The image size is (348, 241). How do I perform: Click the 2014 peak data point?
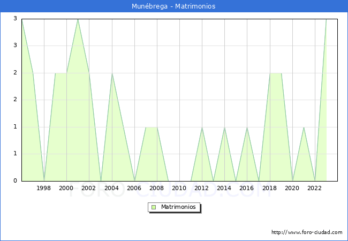(225, 127)
